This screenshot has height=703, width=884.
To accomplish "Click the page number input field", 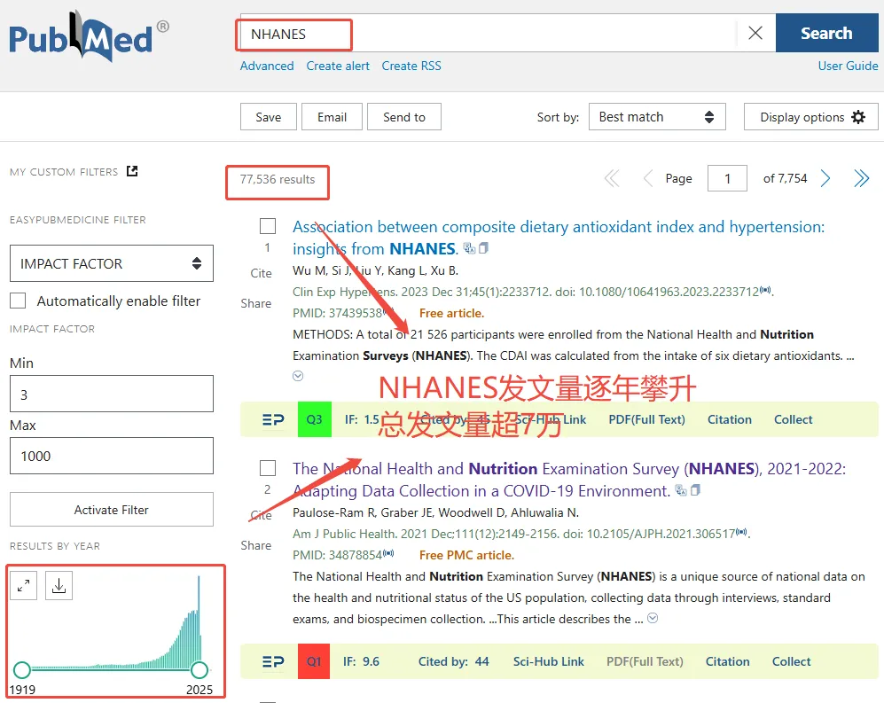I will [x=727, y=179].
